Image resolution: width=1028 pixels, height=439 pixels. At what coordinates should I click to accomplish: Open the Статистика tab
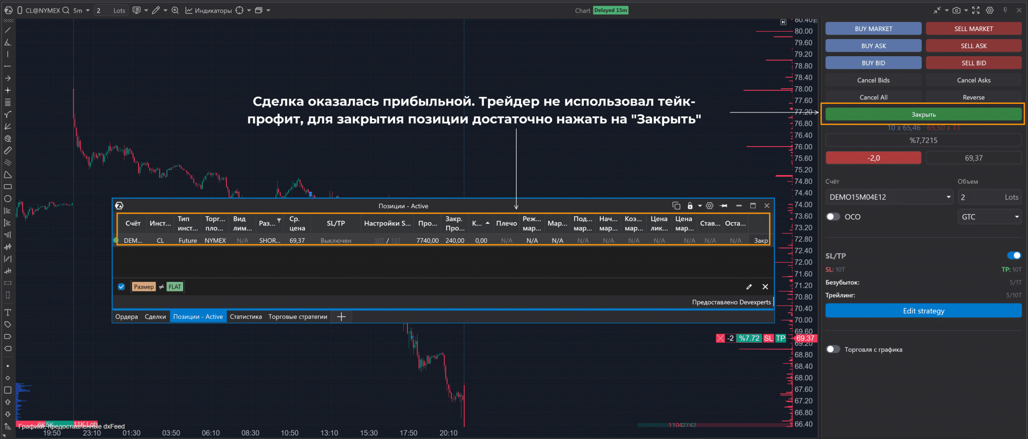245,317
